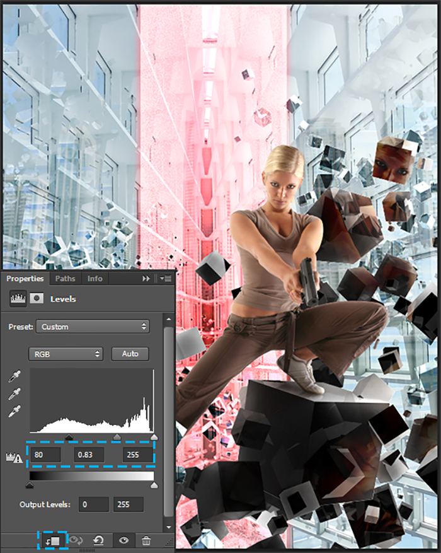
Task: Click the Output Levels field showing 255
Action: coord(129,504)
